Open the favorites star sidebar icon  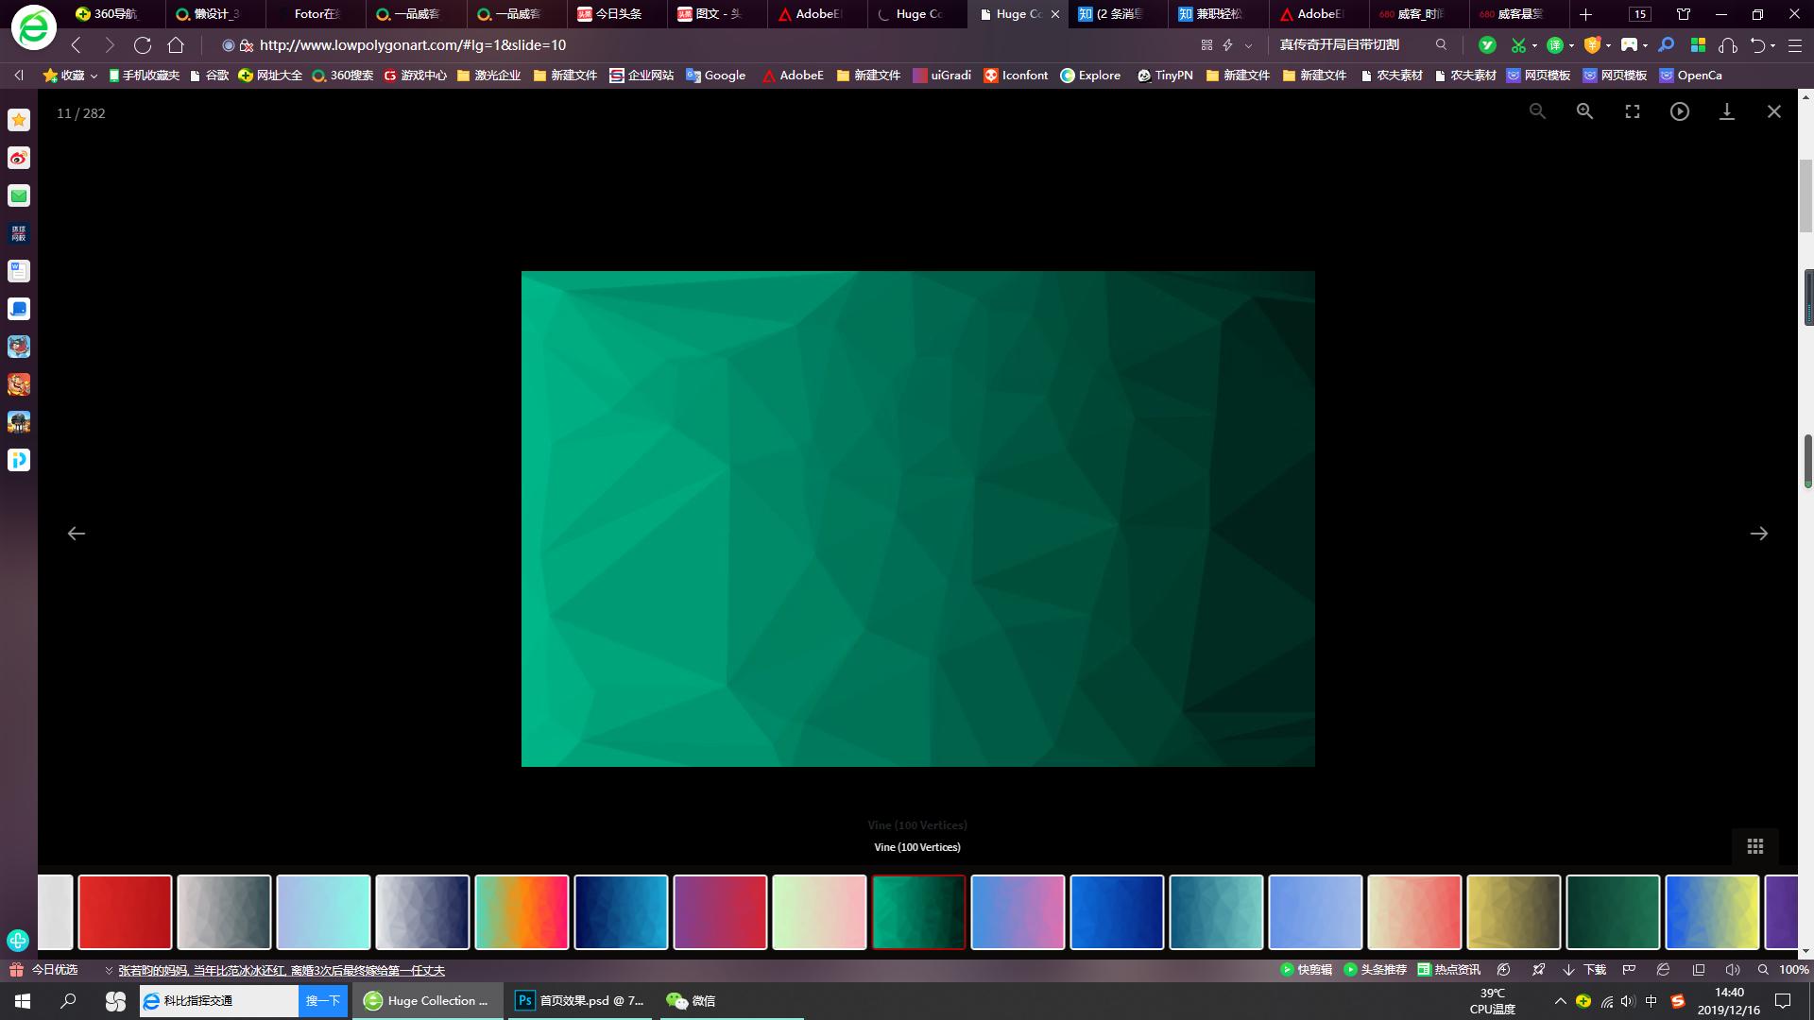(x=19, y=120)
